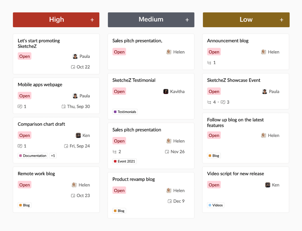Add a task to the High column
The image size is (302, 231).
click(92, 19)
